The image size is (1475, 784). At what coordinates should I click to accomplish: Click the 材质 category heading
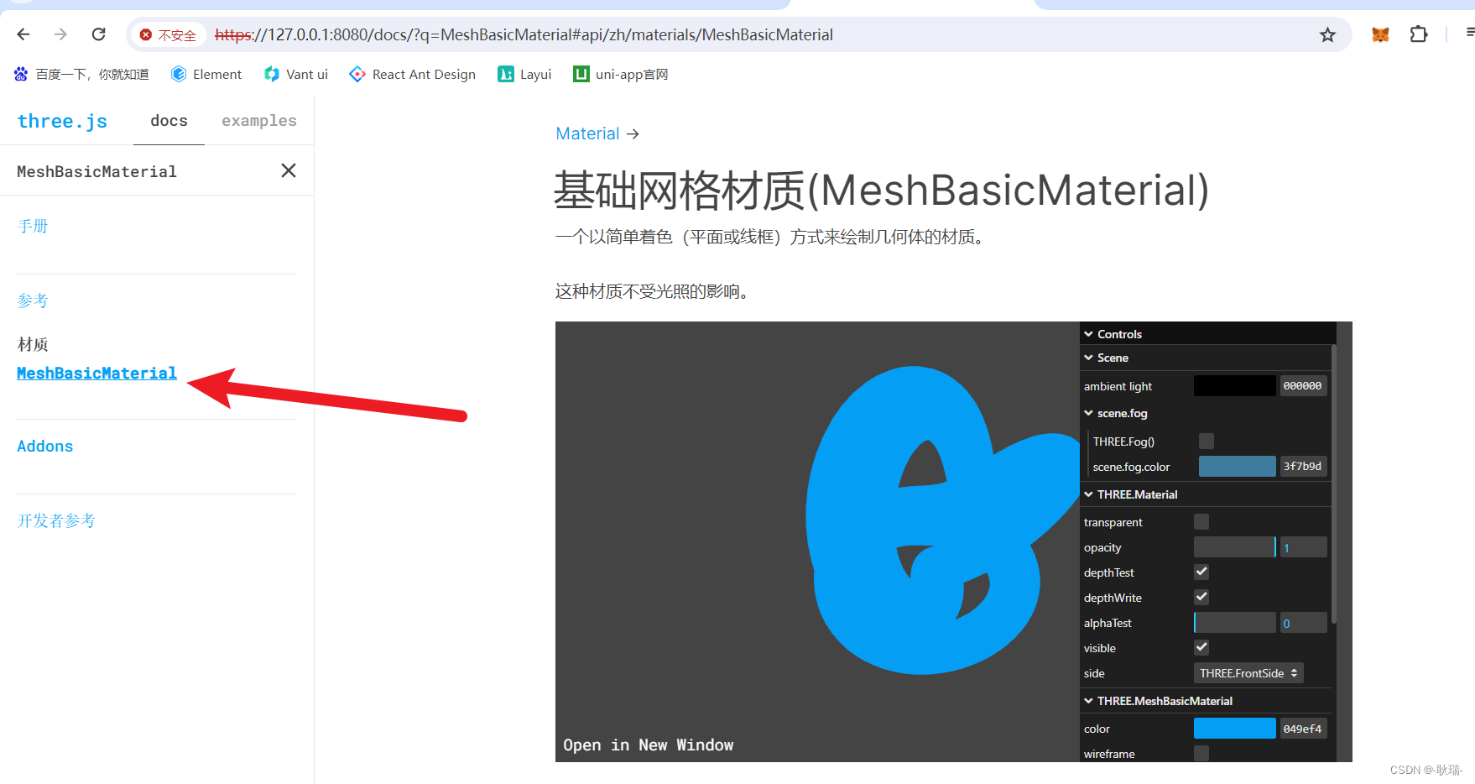pos(33,344)
